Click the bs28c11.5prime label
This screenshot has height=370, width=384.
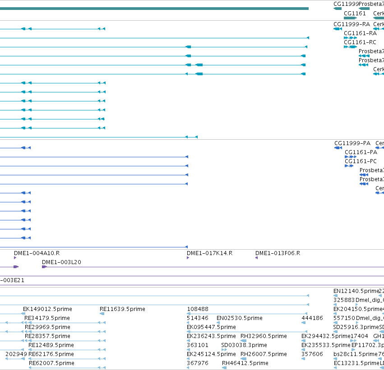pos(356,354)
